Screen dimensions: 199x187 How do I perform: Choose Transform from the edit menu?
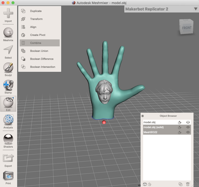[40, 19]
